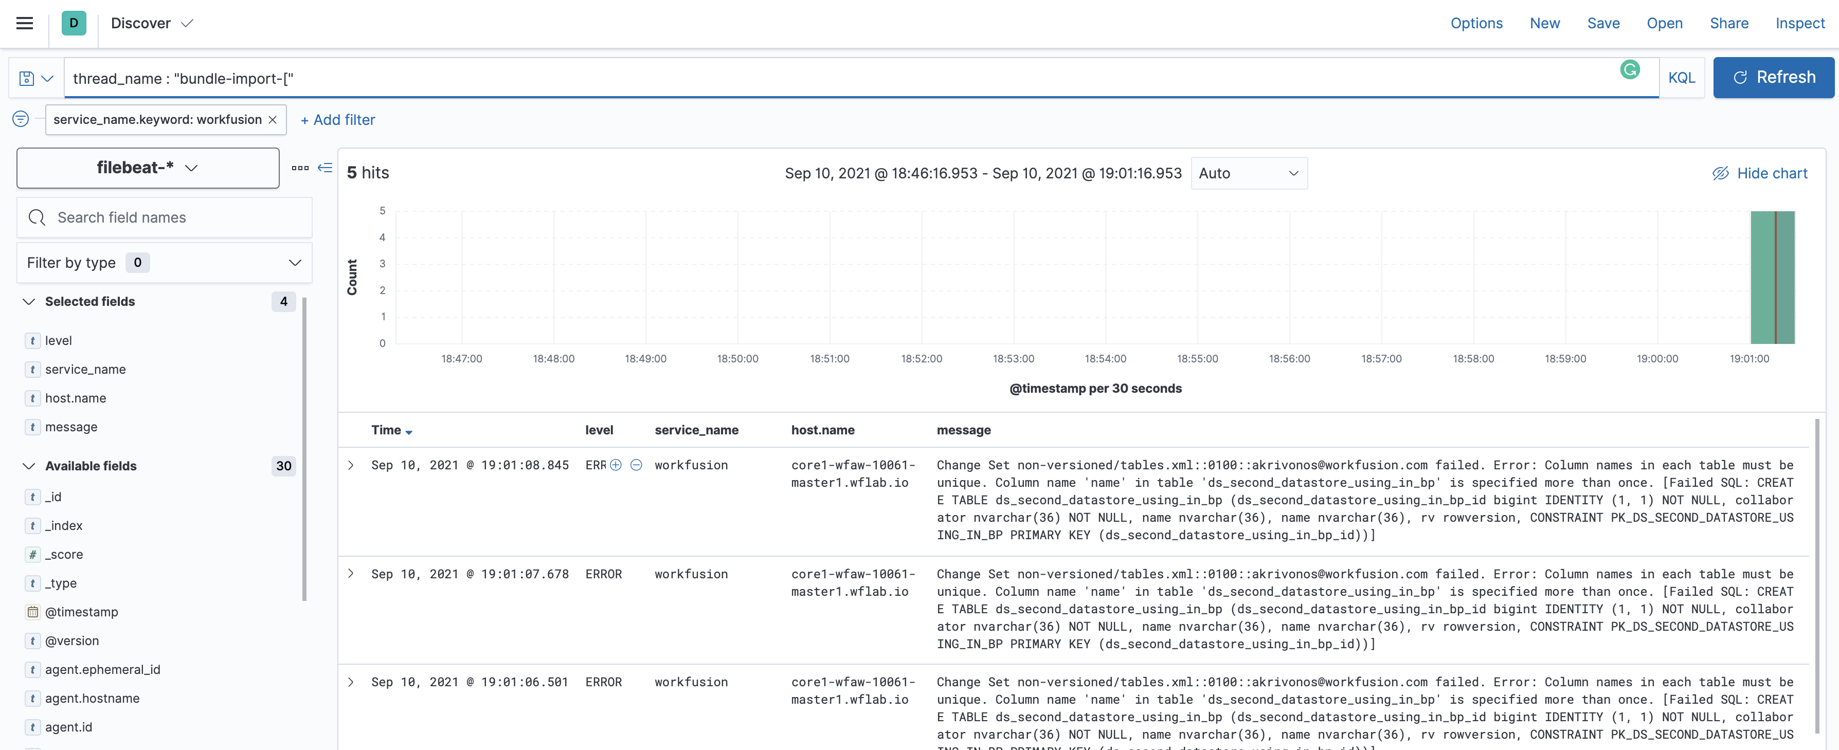Screen dimensions: 1839x750
Task: Click the Hide chart eye icon
Action: [1721, 173]
